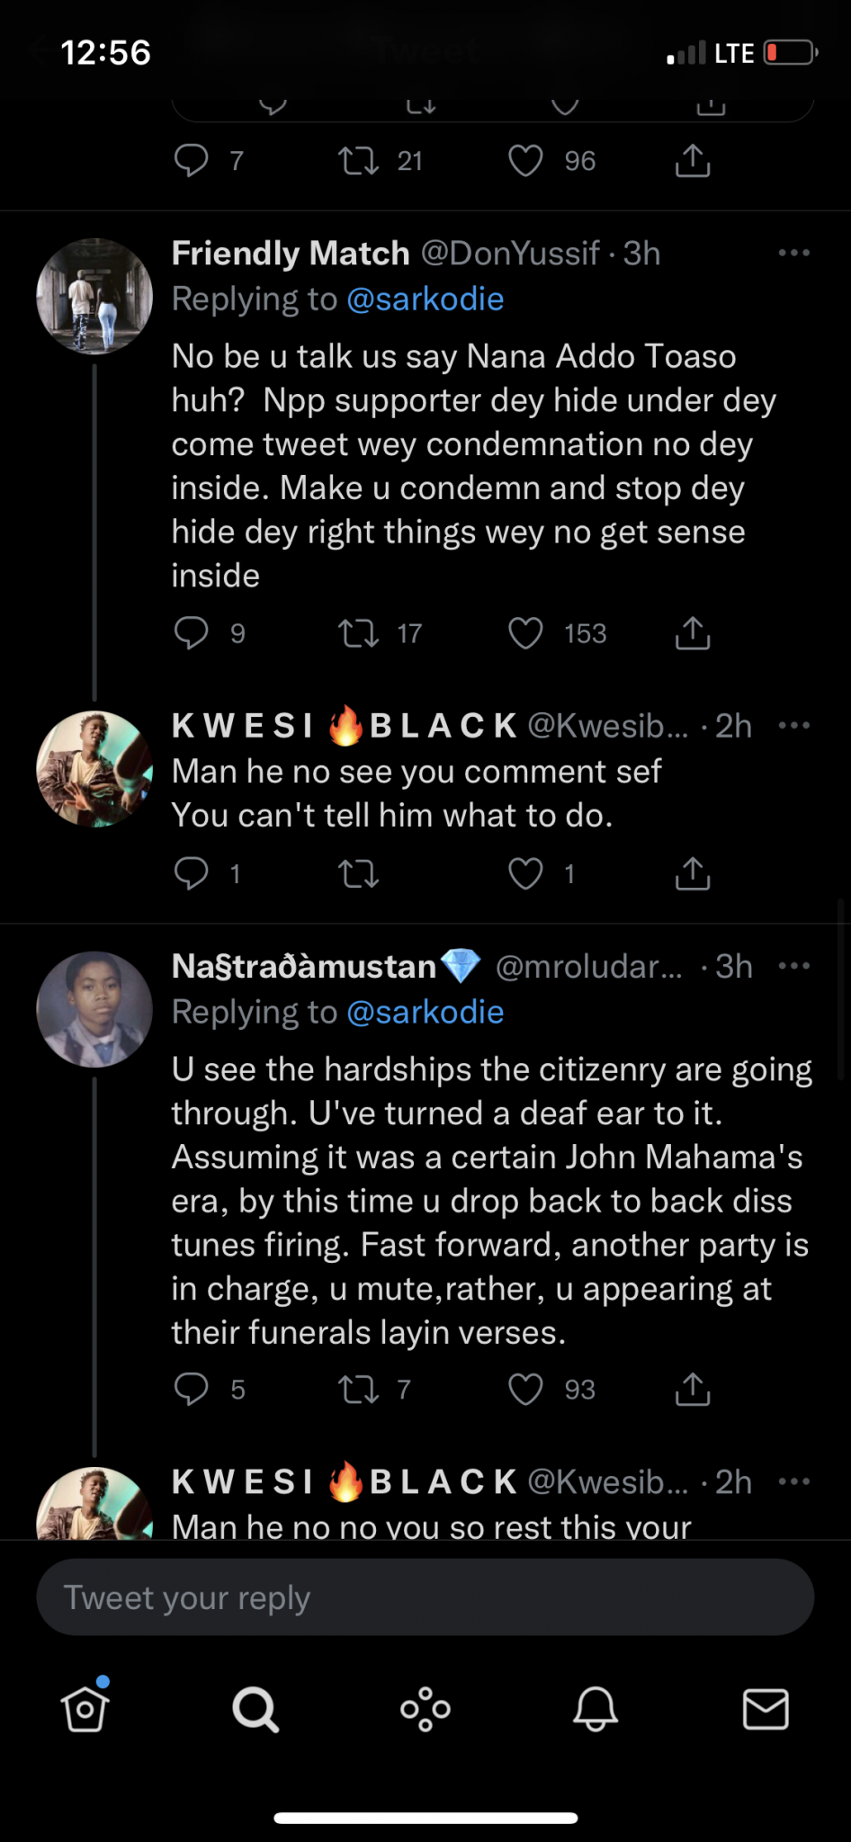Retweet Friendly Match's reply with 17 retweets
Viewport: 851px width, 1842px height.
click(x=358, y=633)
